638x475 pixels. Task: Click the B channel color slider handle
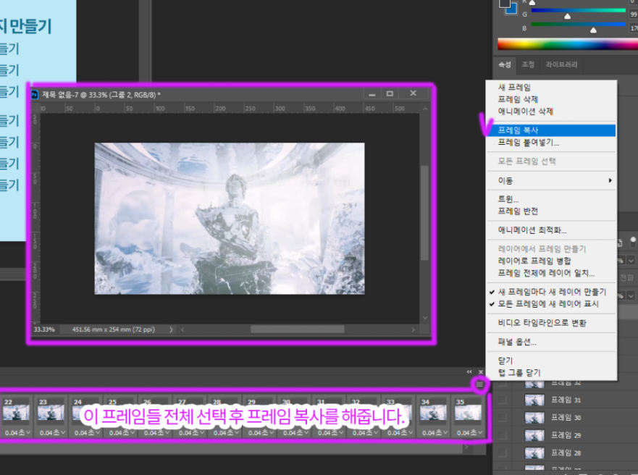tap(593, 30)
